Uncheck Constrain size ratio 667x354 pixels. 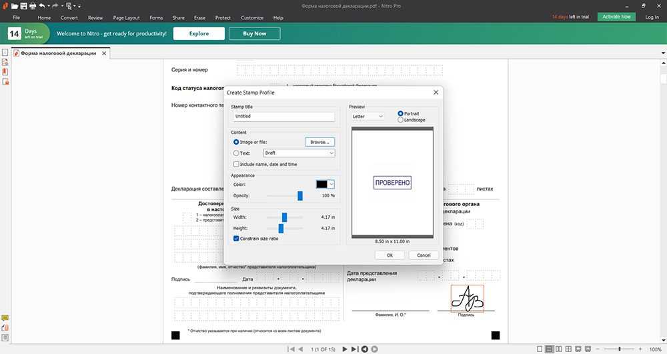pos(237,238)
